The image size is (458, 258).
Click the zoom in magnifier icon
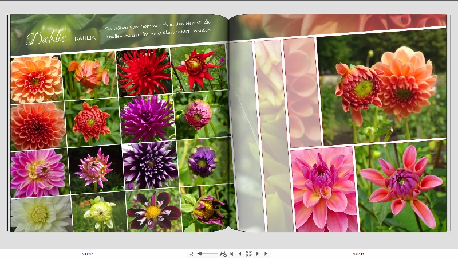(x=223, y=253)
